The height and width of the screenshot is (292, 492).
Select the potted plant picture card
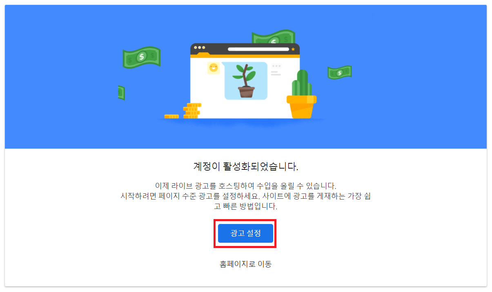[246, 81]
